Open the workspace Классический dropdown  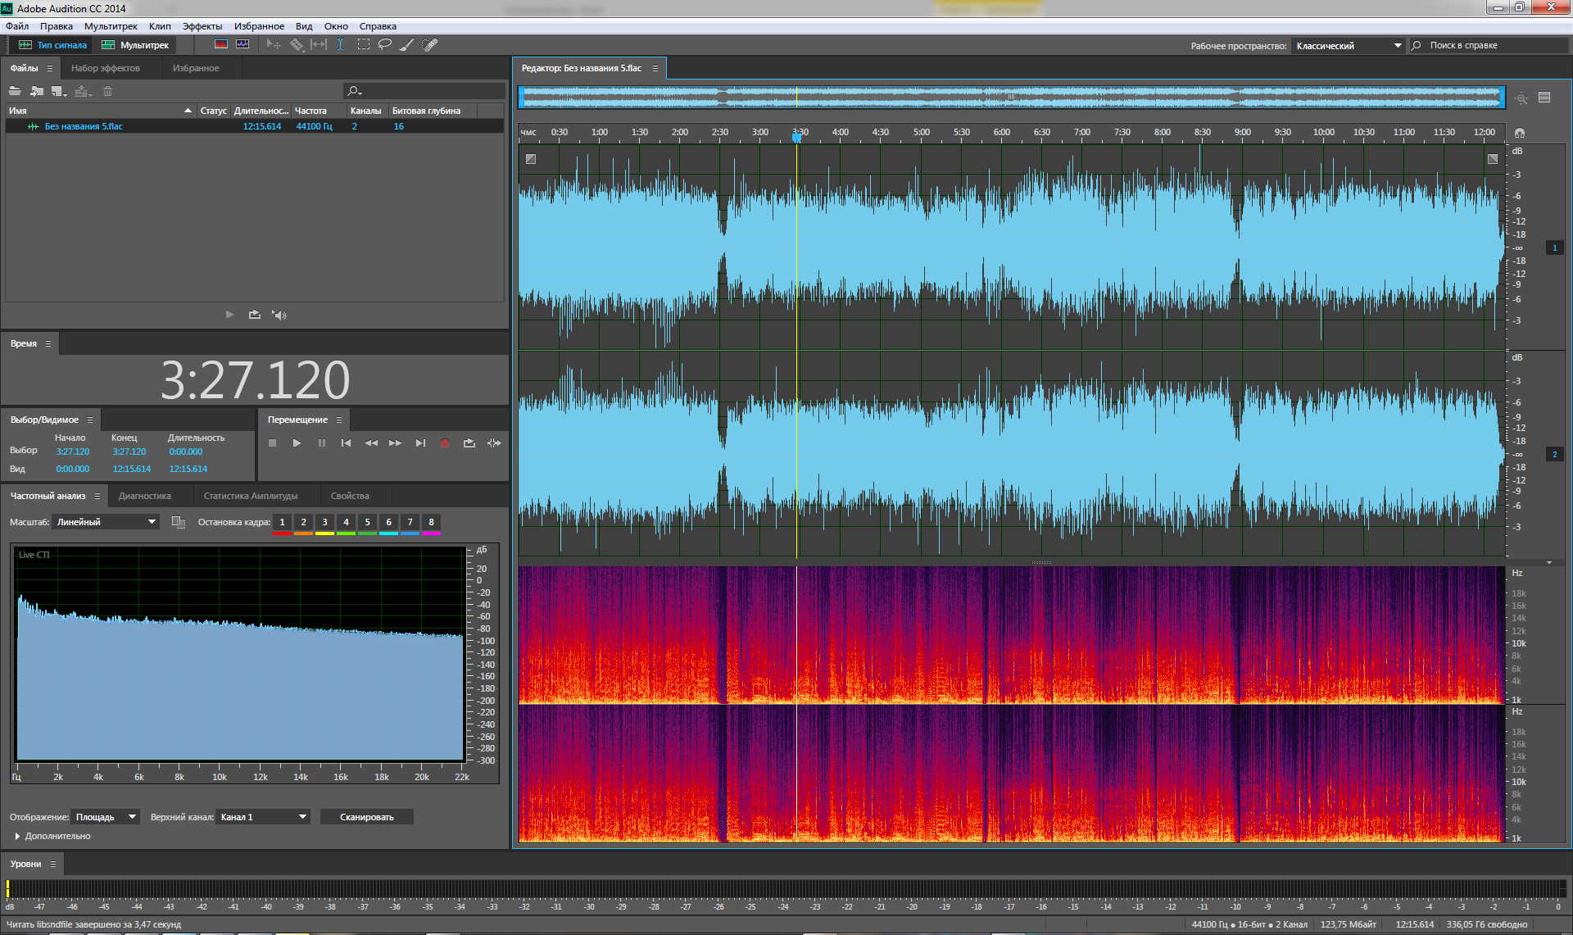(x=1348, y=46)
